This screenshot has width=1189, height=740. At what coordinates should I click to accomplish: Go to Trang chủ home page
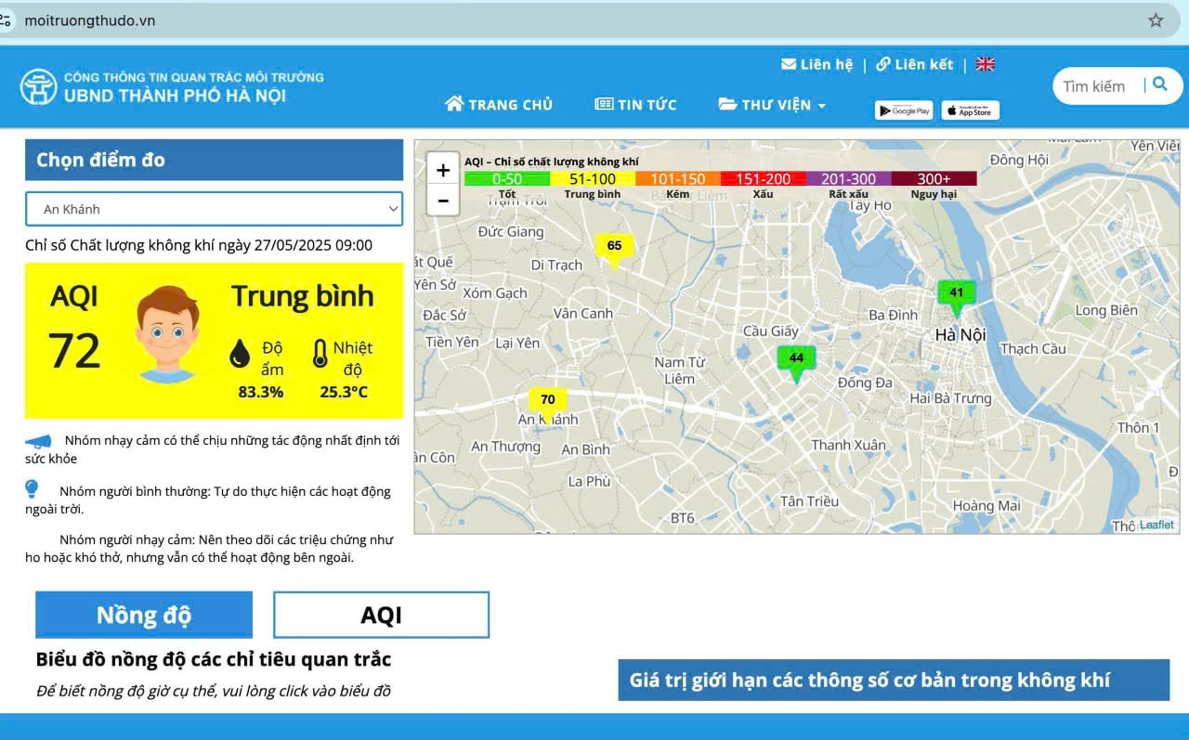(x=499, y=105)
